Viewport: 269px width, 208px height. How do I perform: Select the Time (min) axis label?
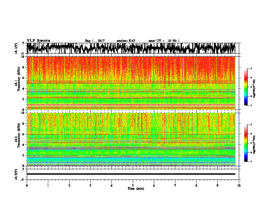(x=136, y=189)
